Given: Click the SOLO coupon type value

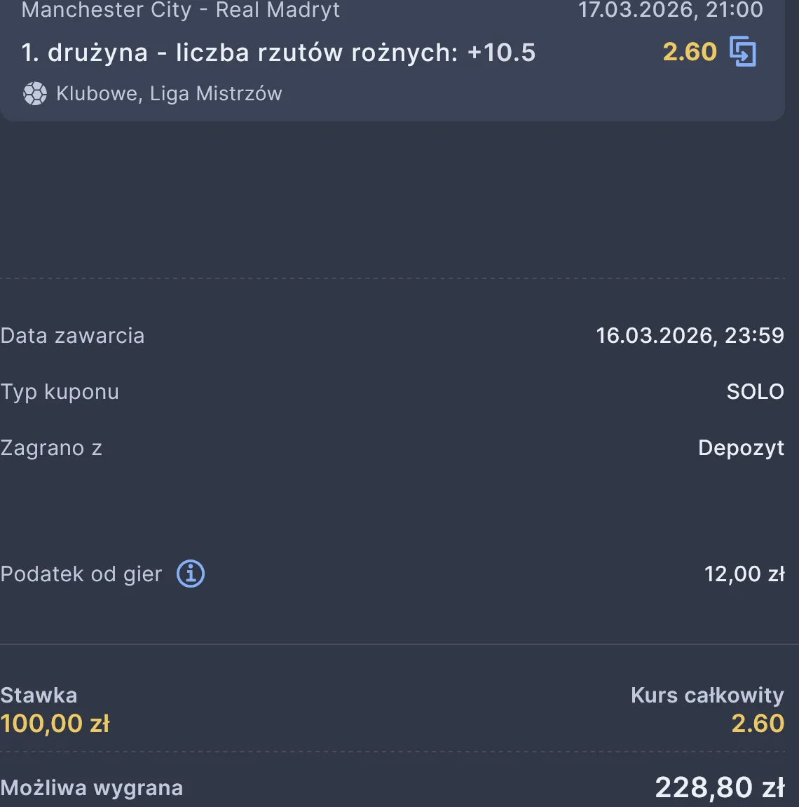Looking at the screenshot, I should [x=755, y=392].
